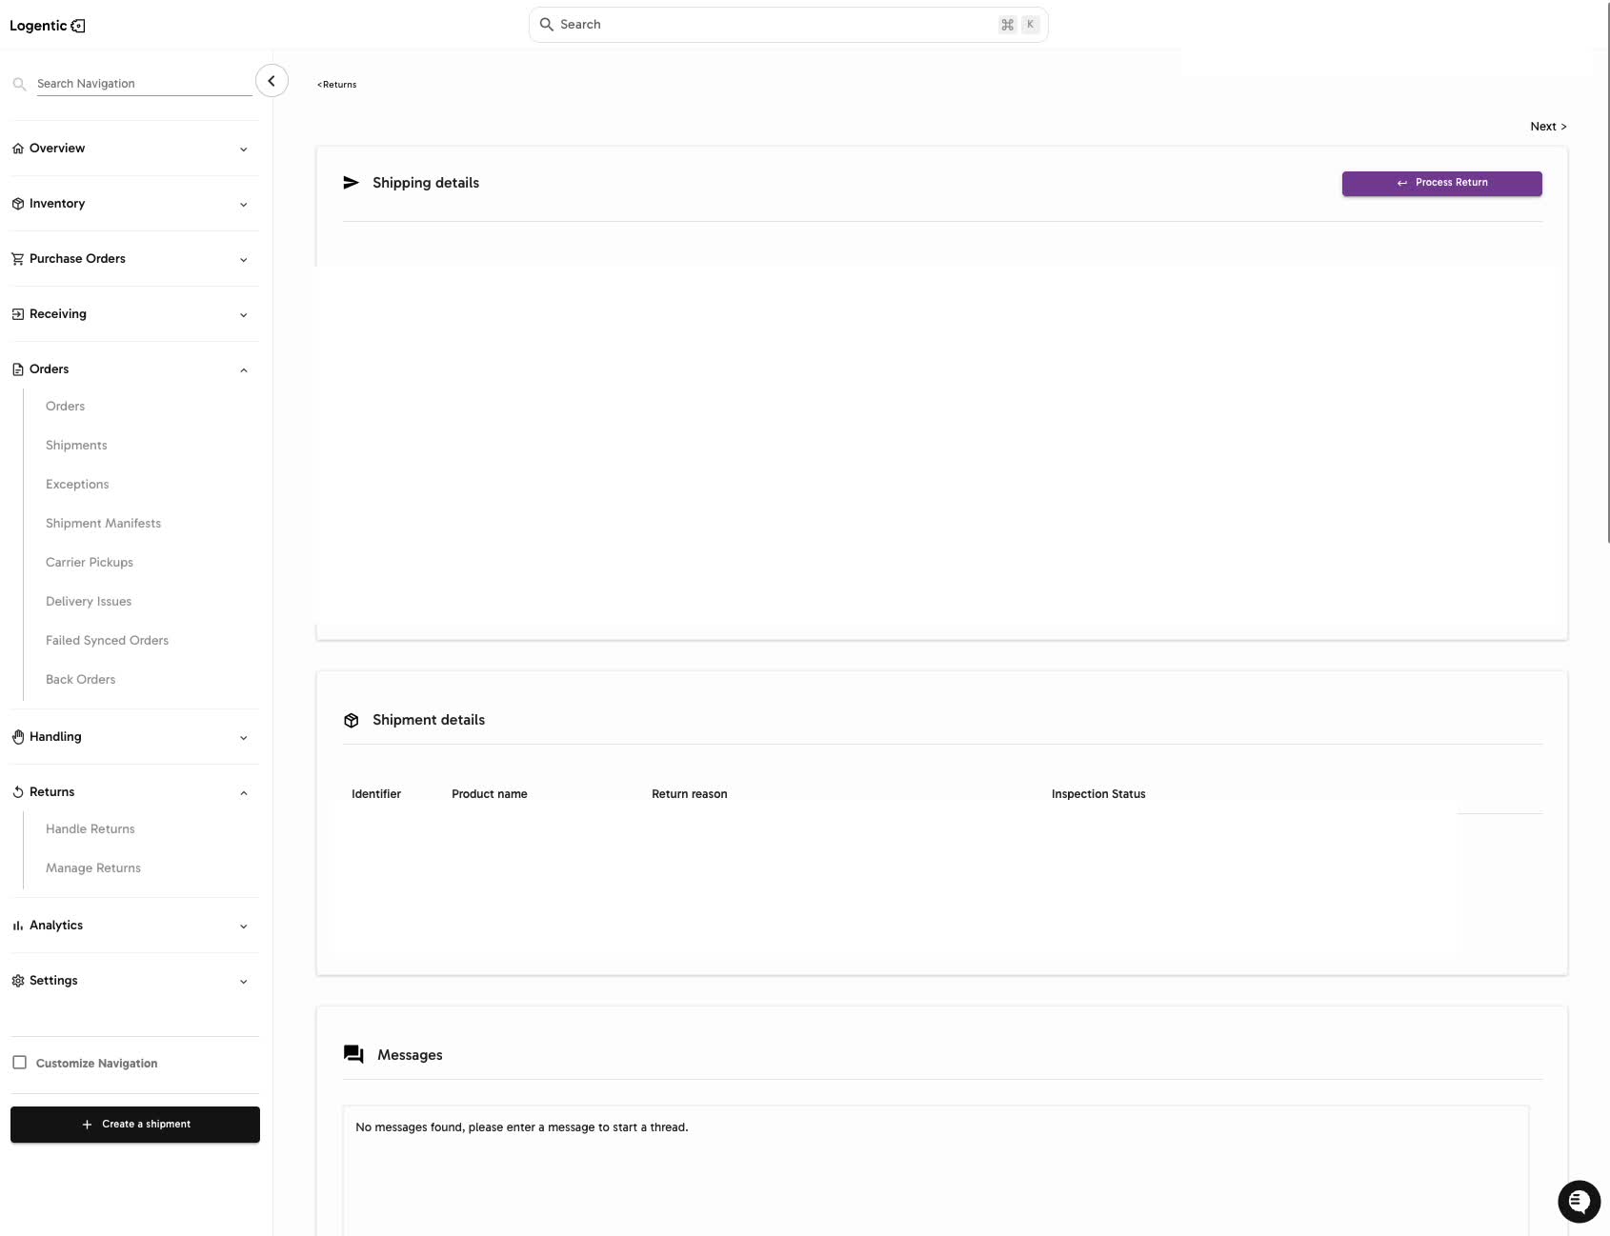Click the 'No messages found' text
Image resolution: width=1610 pixels, height=1236 pixels.
(x=522, y=1127)
